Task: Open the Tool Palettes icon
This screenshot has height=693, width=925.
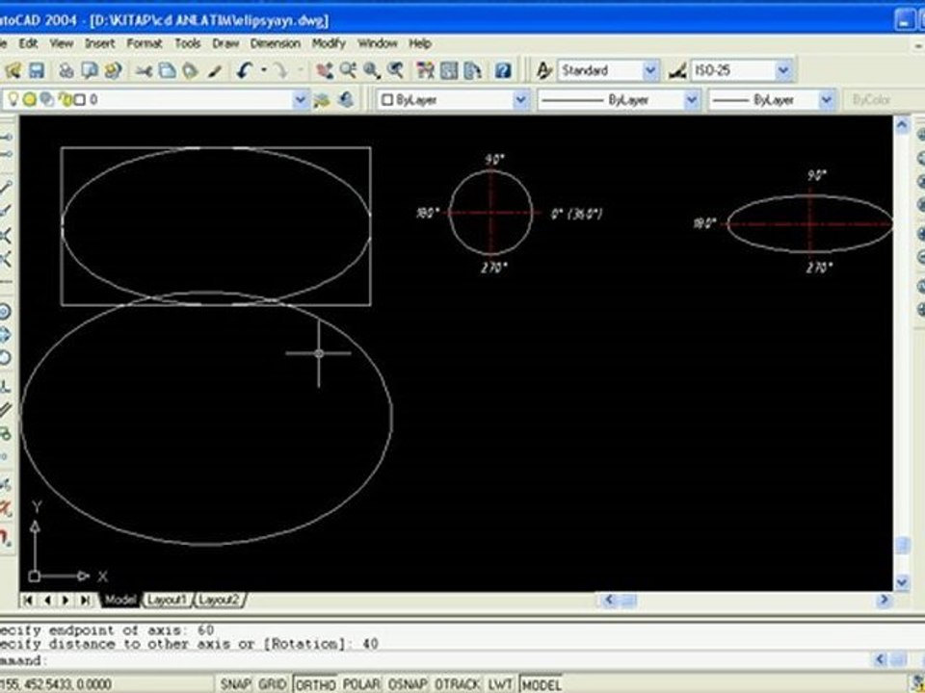Action: click(x=472, y=70)
